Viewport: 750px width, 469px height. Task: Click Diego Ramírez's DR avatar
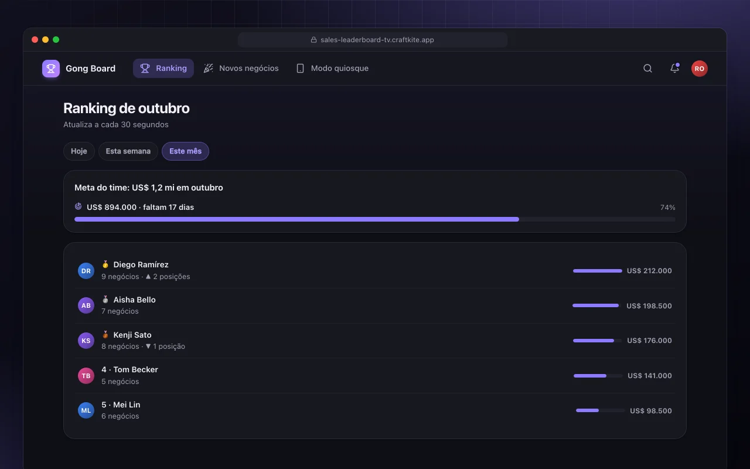point(86,271)
